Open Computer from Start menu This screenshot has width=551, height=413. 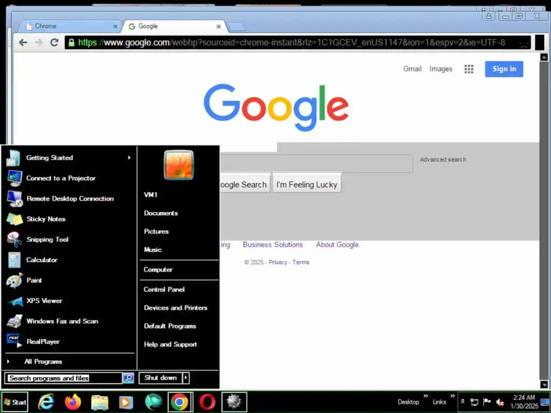point(158,269)
